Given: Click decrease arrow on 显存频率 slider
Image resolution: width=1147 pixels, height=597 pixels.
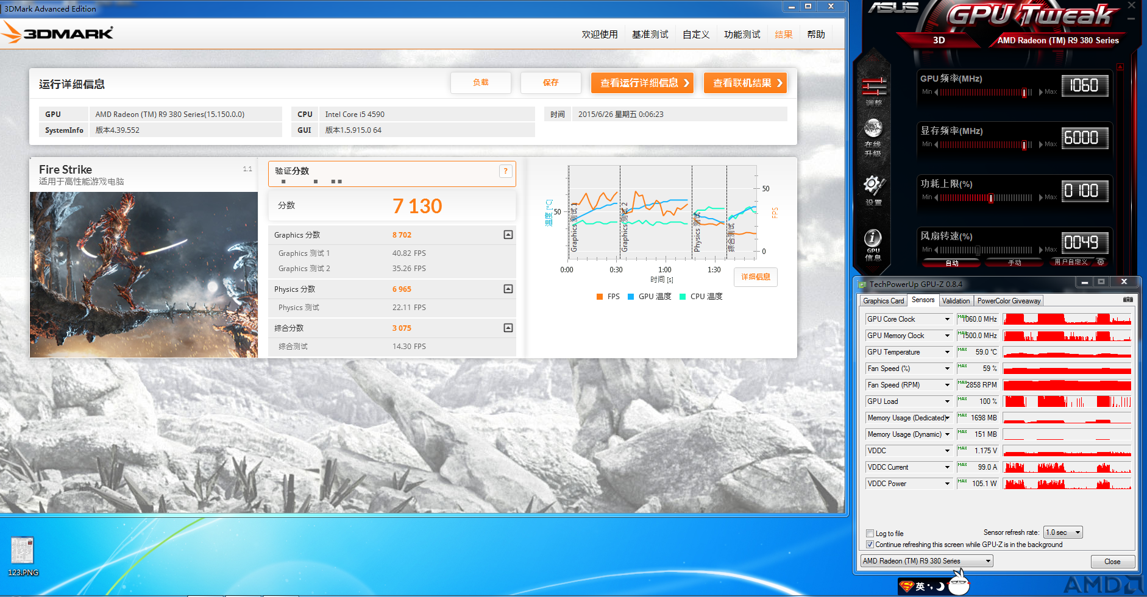Looking at the screenshot, I should 936,145.
